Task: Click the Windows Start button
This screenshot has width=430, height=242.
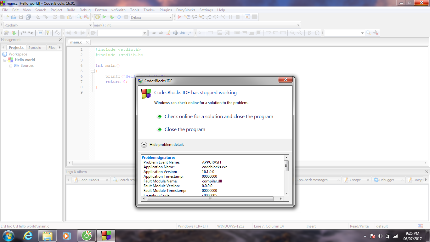Action: coord(8,235)
